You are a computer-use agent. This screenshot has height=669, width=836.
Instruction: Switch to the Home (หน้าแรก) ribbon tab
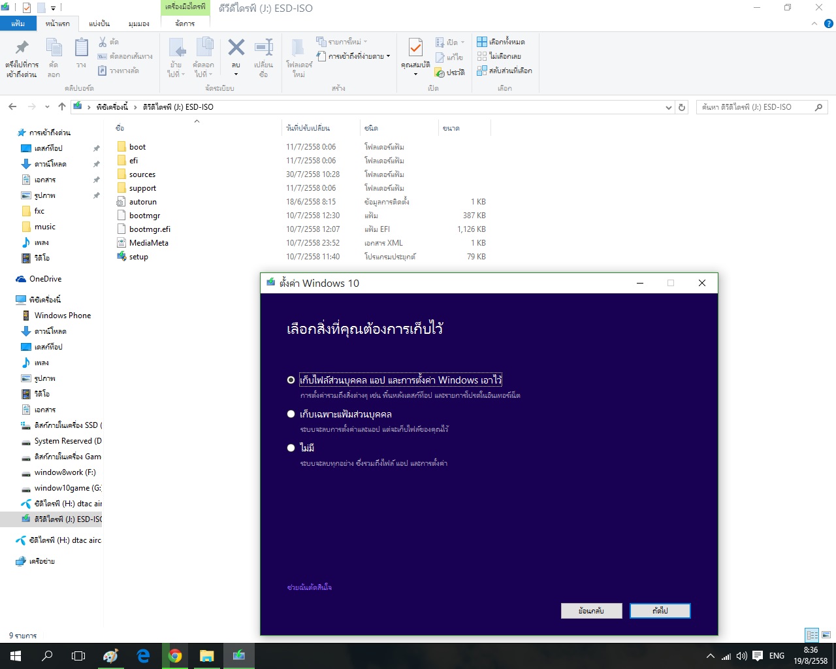(57, 24)
